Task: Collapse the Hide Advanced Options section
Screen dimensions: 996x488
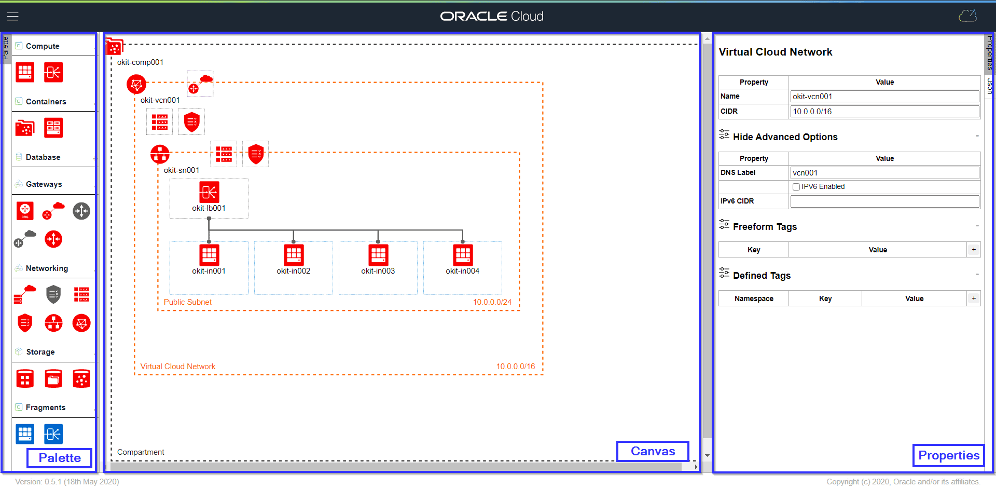Action: click(977, 137)
